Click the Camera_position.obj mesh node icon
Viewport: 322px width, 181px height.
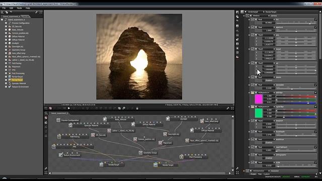pos(135,139)
